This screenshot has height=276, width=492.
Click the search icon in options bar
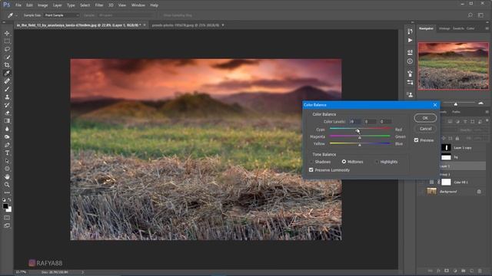470,15
